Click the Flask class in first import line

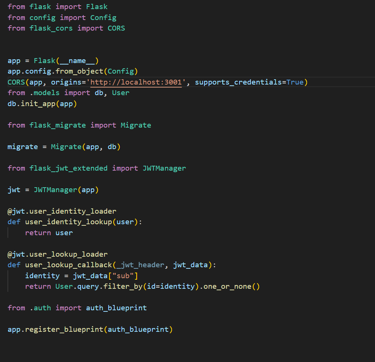(97, 7)
